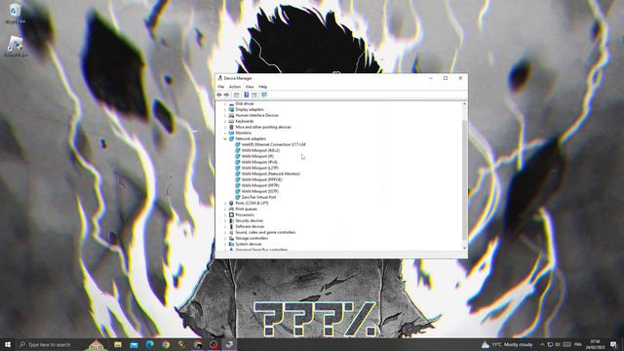The height and width of the screenshot is (351, 624).
Task: Expand the Ports (COM & LPT) node
Action: [225, 204]
